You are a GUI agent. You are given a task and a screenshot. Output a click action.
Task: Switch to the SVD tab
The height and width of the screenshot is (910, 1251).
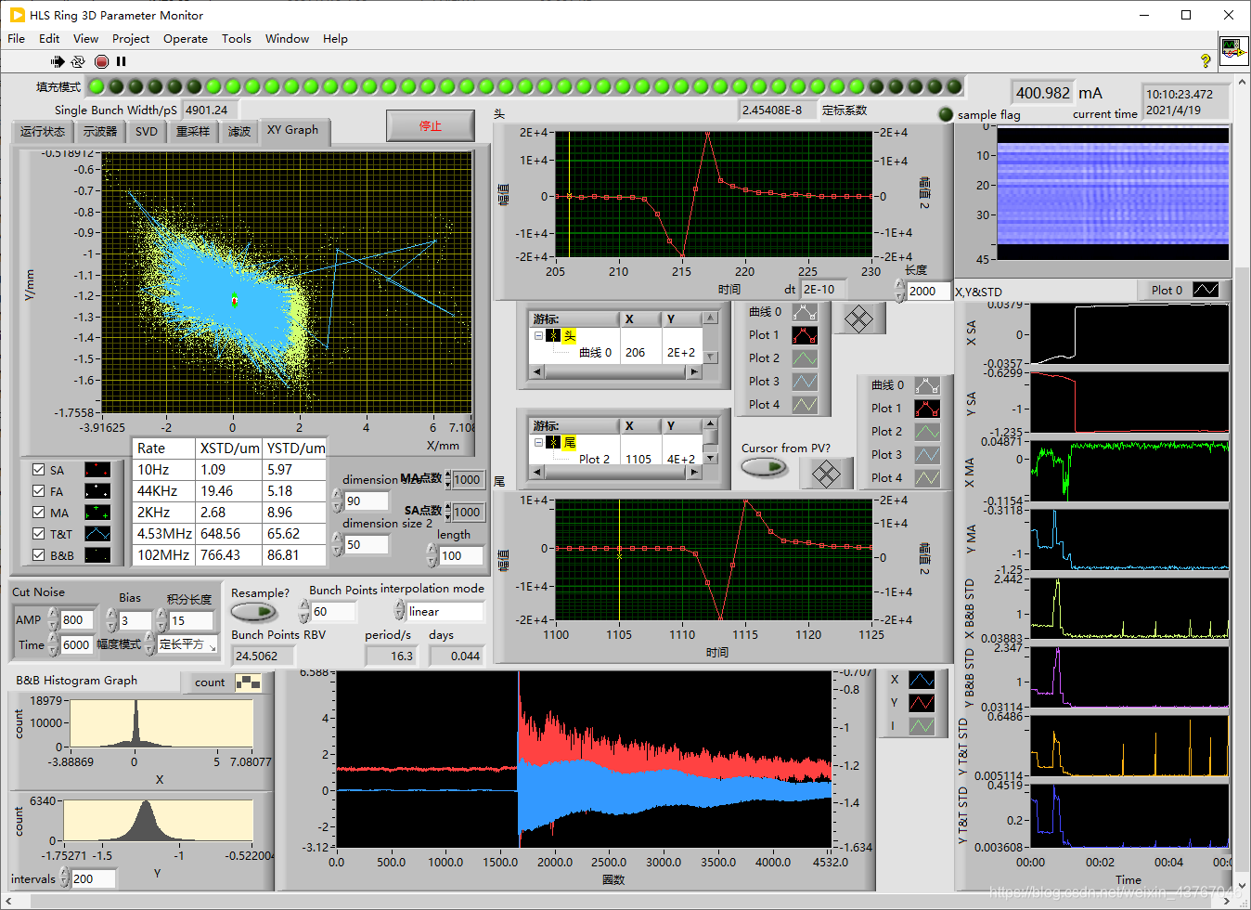[x=147, y=131]
